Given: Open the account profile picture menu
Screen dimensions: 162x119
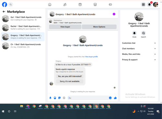Looking at the screenshot, I should pyautogui.click(x=156, y=5).
